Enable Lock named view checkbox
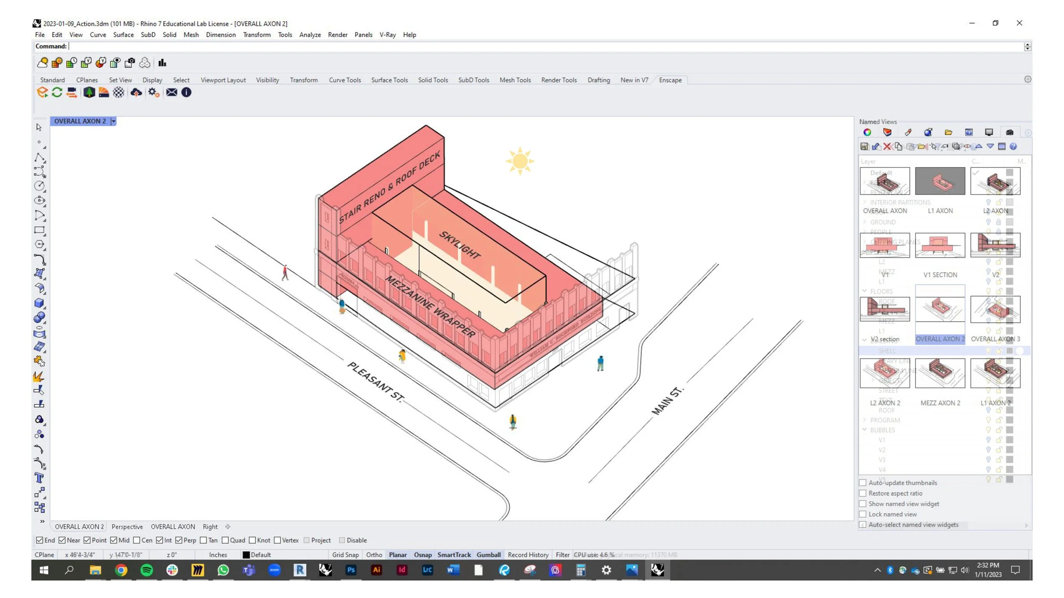1064x598 pixels. coord(863,514)
